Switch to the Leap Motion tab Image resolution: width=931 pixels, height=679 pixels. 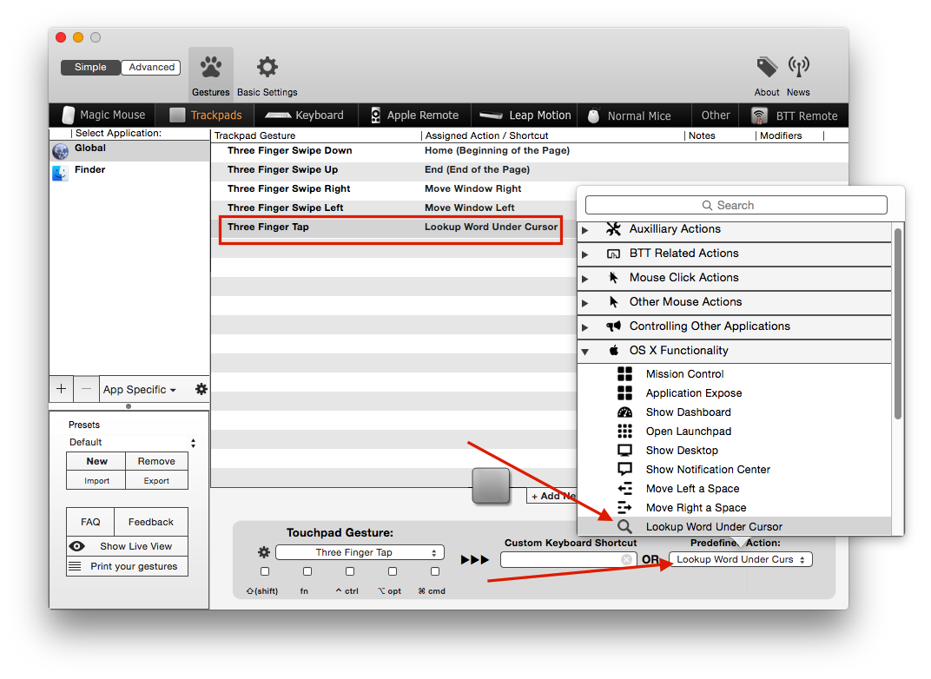525,115
